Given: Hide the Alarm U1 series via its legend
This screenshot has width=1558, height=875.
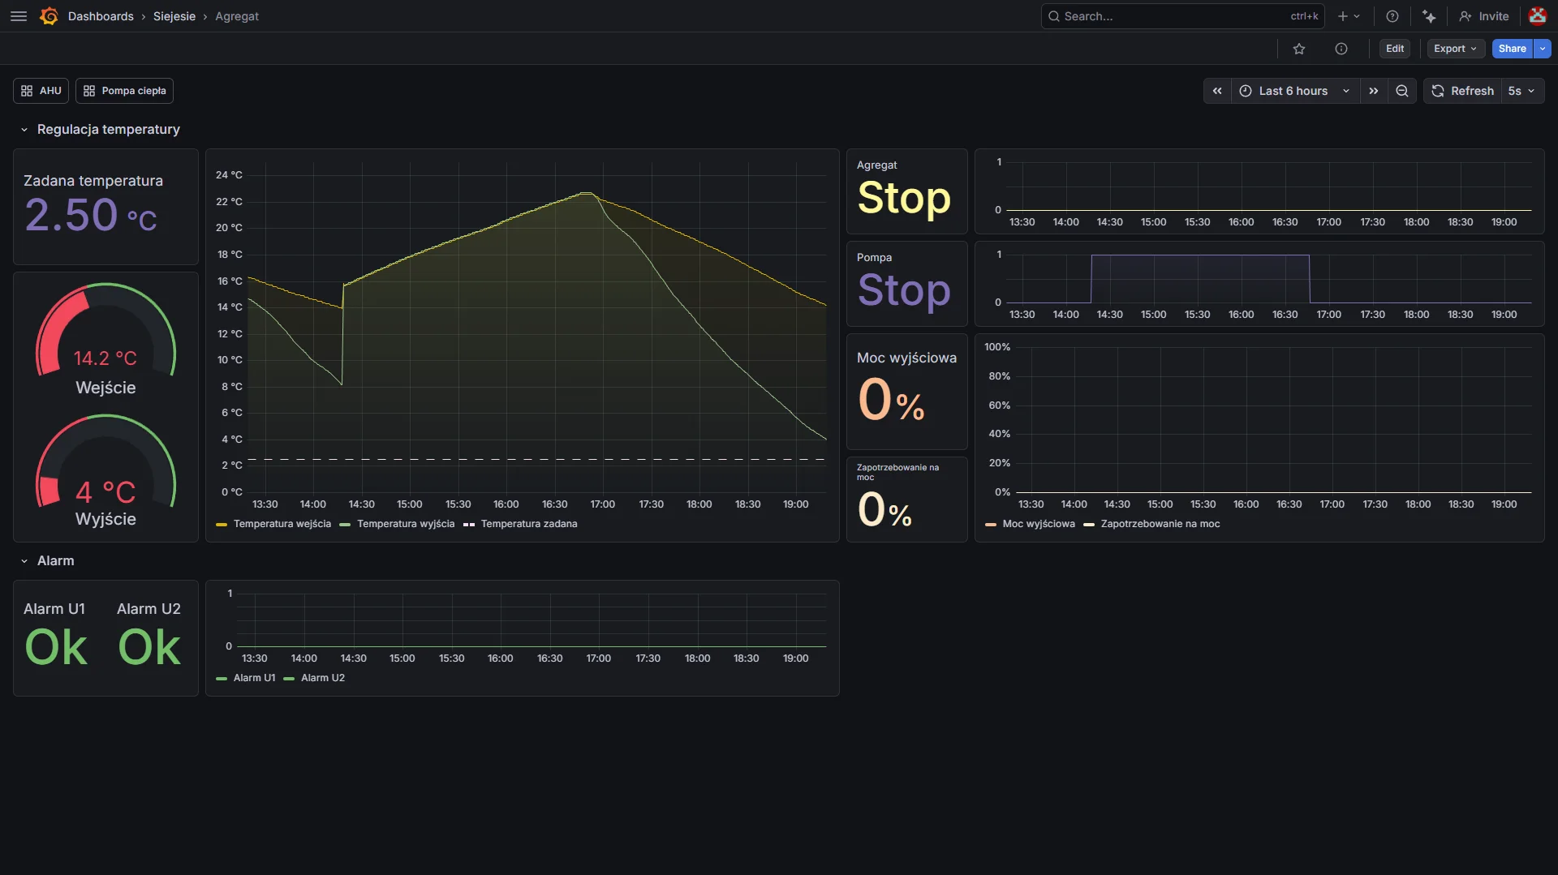Looking at the screenshot, I should point(254,678).
